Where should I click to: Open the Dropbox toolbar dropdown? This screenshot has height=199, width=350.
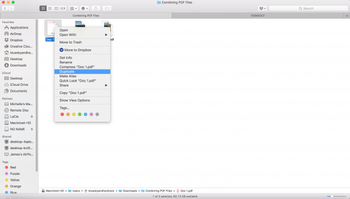(x=262, y=9)
